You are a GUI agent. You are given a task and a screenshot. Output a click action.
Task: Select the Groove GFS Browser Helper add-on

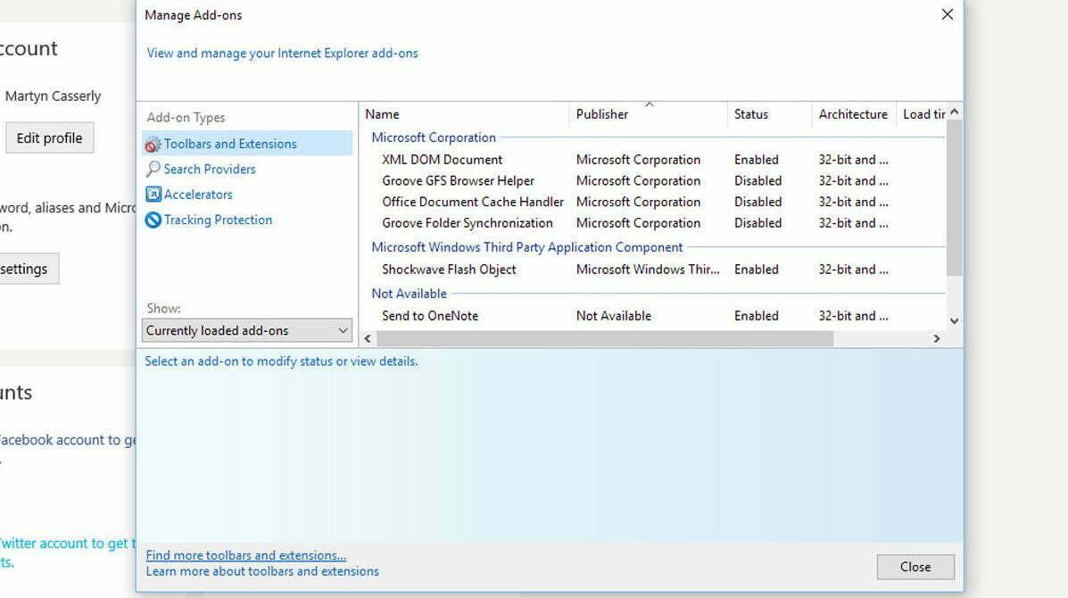click(458, 180)
